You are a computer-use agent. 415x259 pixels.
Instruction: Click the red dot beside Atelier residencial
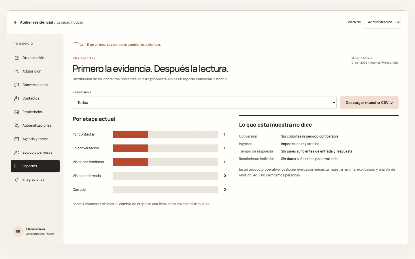[x=15, y=22]
